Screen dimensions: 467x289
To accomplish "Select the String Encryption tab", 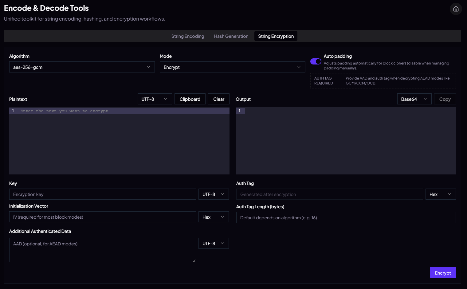I will pyautogui.click(x=276, y=36).
